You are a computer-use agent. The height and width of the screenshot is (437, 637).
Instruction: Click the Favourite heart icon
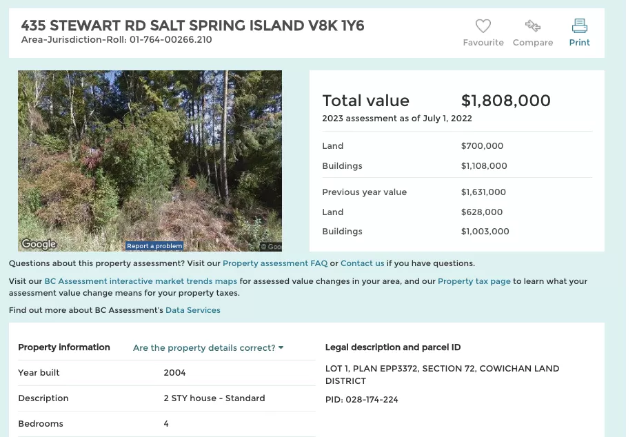tap(483, 26)
